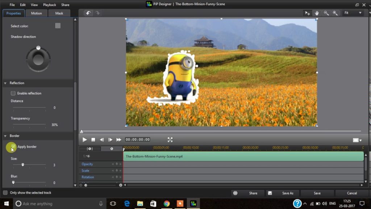
Task: Toggle the Apply border checkbox
Action: (13, 147)
